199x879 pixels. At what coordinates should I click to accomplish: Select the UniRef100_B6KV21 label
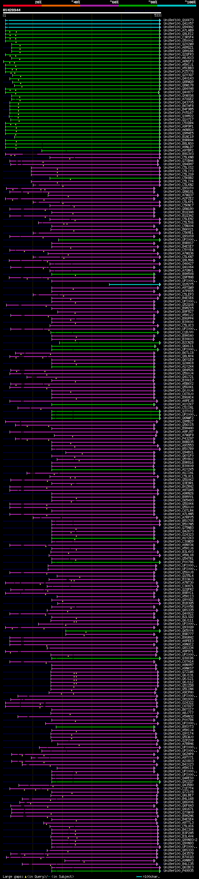pyautogui.click(x=178, y=229)
